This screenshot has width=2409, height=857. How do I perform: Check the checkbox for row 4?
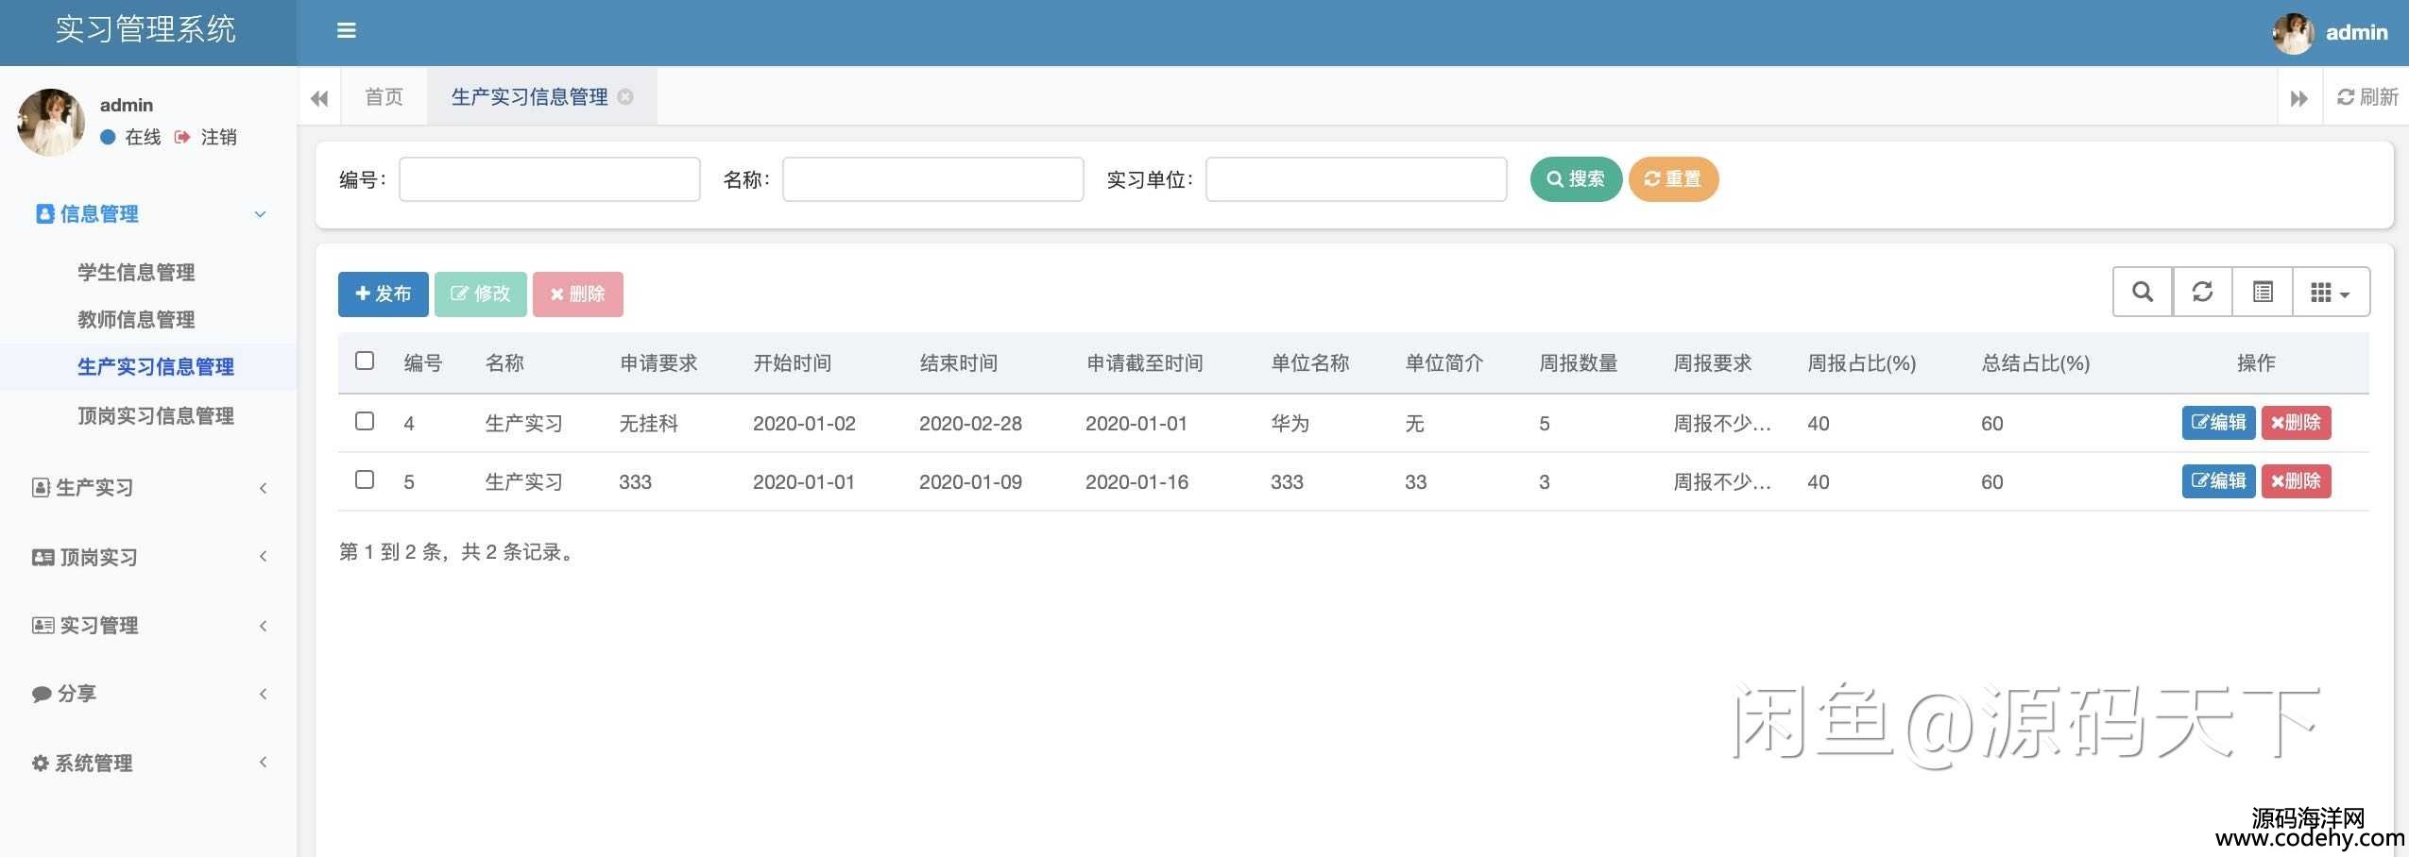365,421
